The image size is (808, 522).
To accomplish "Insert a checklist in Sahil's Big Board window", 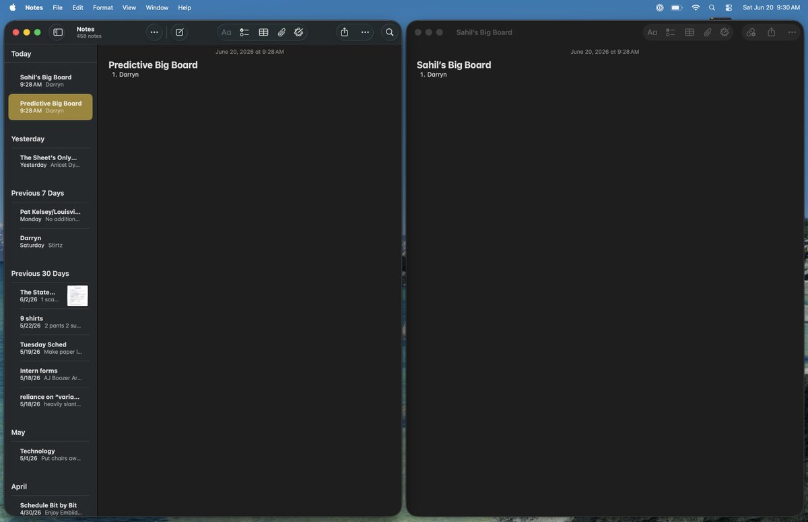I will click(671, 32).
